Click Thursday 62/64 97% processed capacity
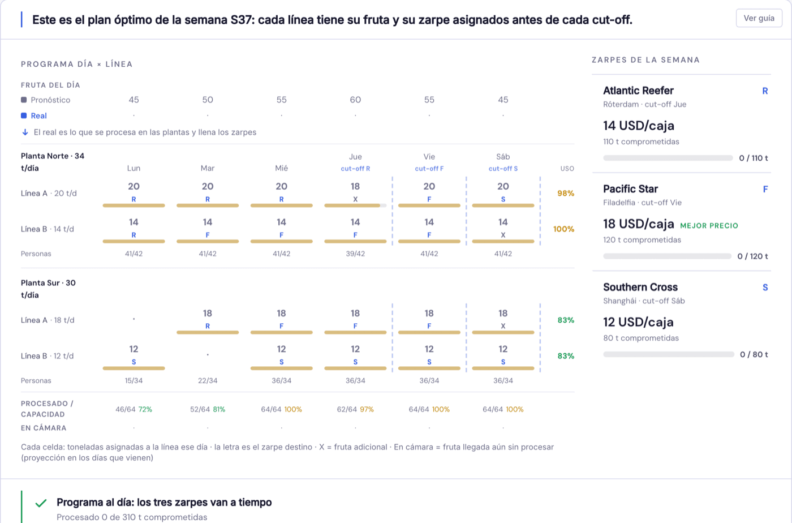 (355, 409)
